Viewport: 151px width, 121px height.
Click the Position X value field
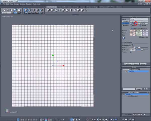coord(133,31)
